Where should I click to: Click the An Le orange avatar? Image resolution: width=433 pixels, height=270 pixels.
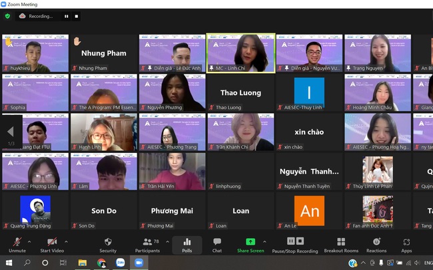coord(309,211)
